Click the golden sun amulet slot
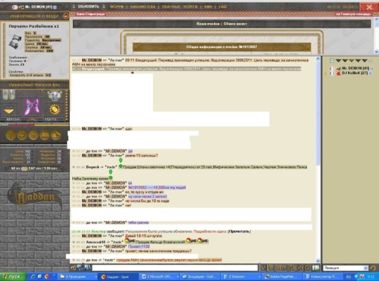 click(55, 110)
